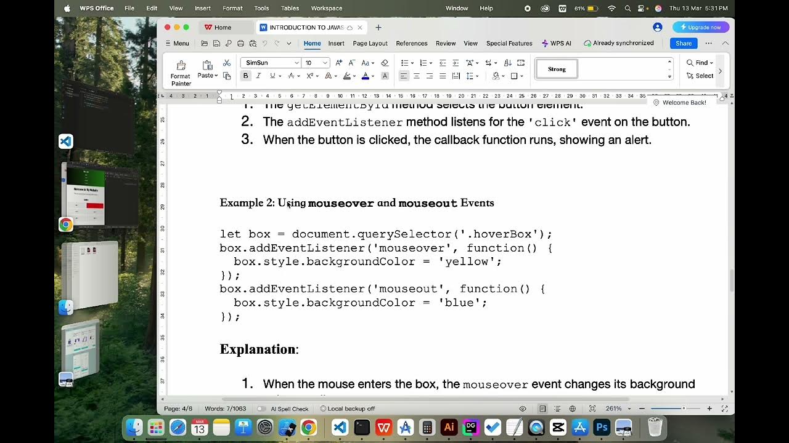The height and width of the screenshot is (443, 789).
Task: Open the Tables menu in macOS menu bar
Action: (290, 8)
